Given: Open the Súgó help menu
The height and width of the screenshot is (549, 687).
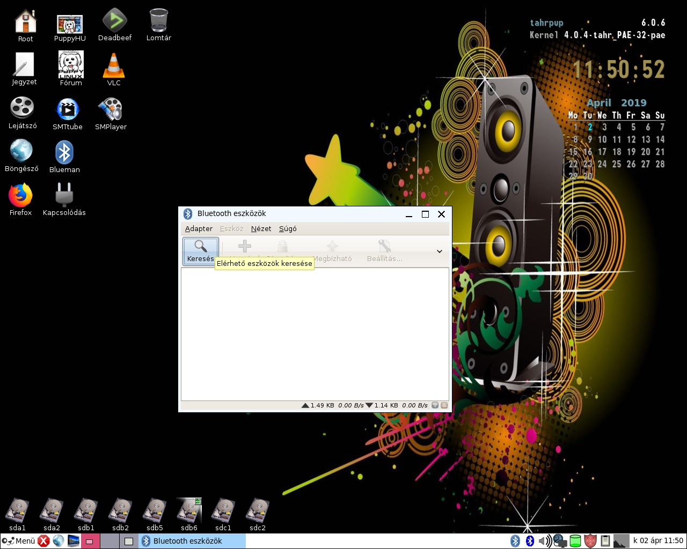Looking at the screenshot, I should [288, 228].
